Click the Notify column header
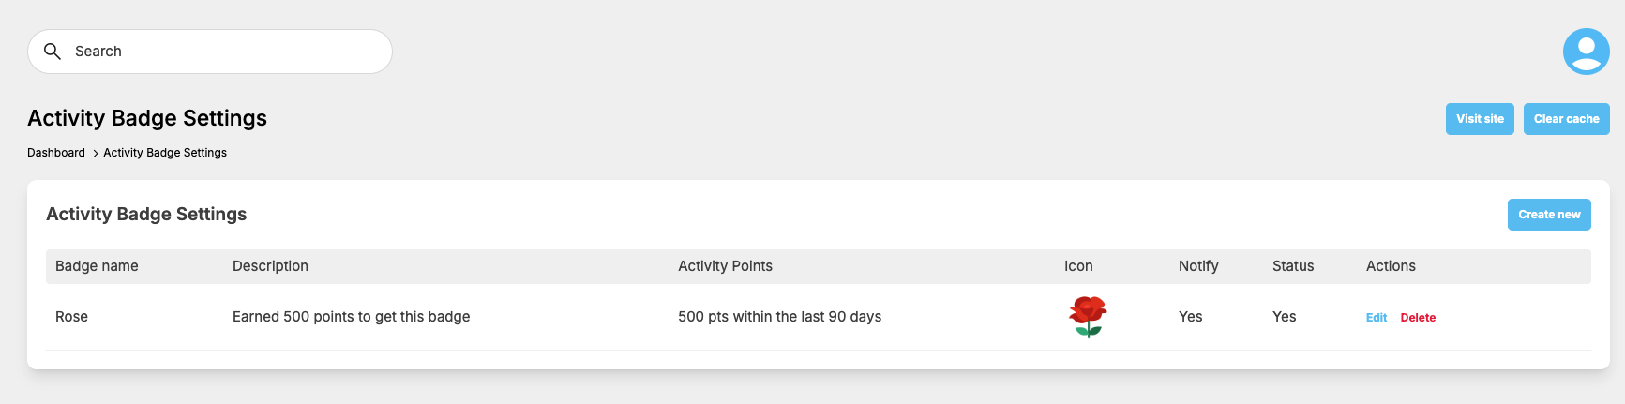The image size is (1625, 404). (x=1198, y=266)
